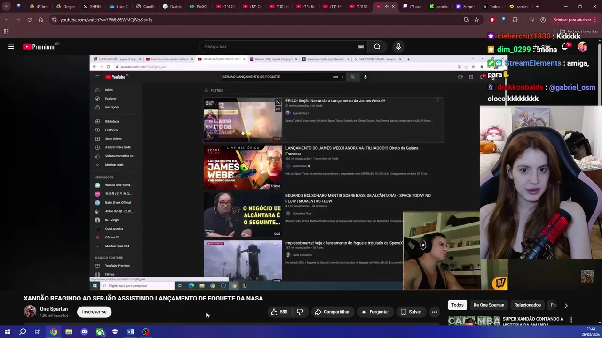The width and height of the screenshot is (602, 338).
Task: Open the Windows Start menu
Action: click(x=7, y=332)
